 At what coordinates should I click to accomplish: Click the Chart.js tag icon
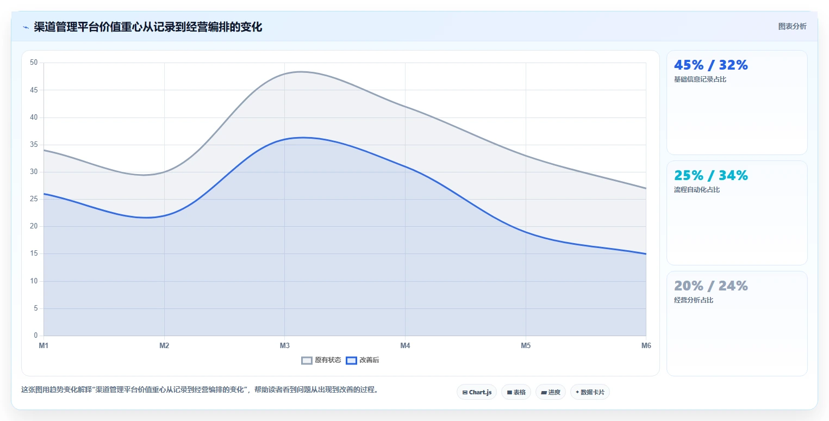click(465, 392)
